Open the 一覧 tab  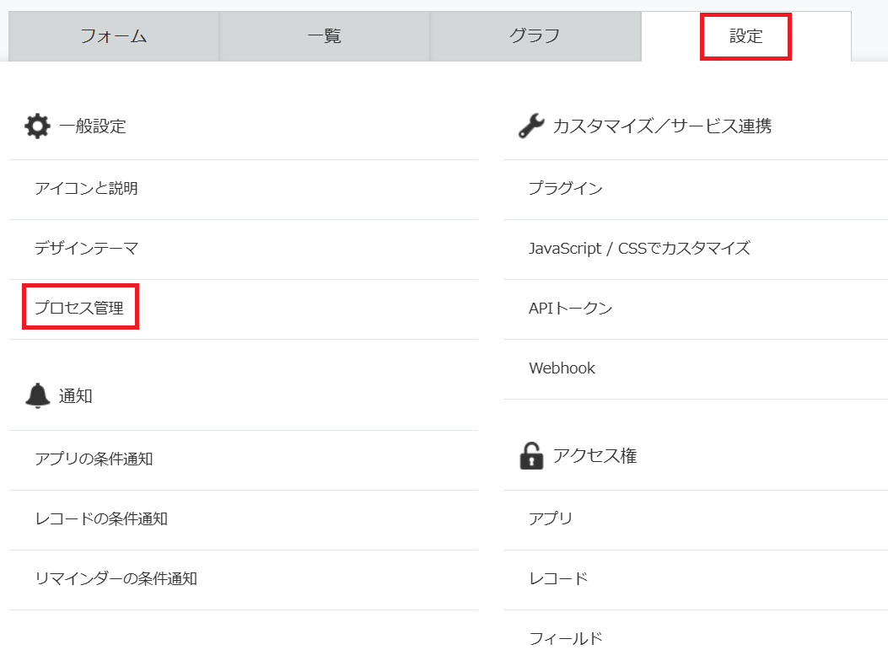pyautogui.click(x=325, y=36)
